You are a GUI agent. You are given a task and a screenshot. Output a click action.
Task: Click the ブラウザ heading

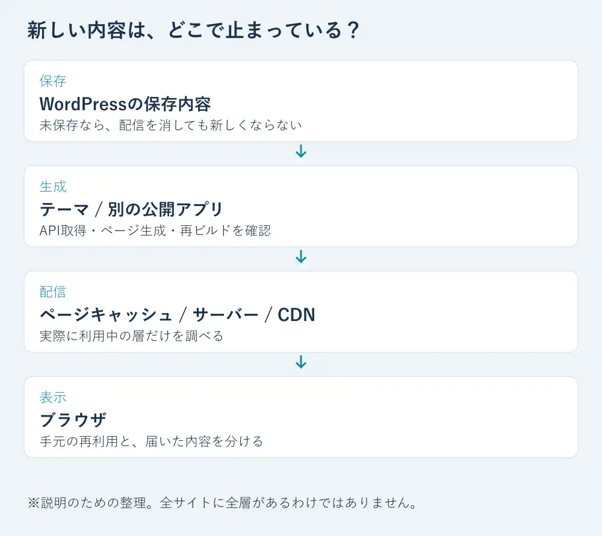click(x=73, y=420)
